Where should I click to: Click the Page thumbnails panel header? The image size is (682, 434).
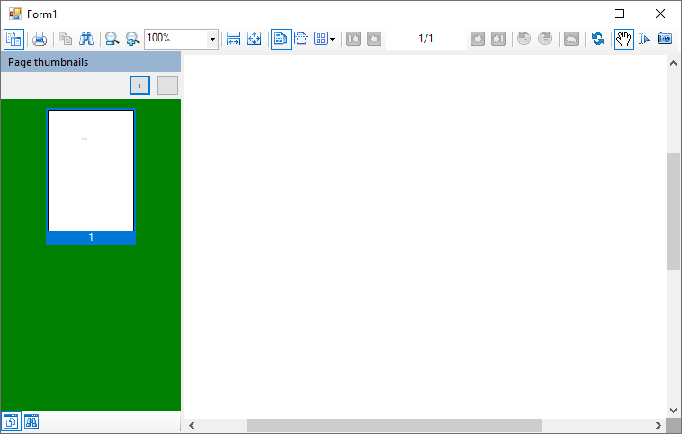tap(91, 62)
